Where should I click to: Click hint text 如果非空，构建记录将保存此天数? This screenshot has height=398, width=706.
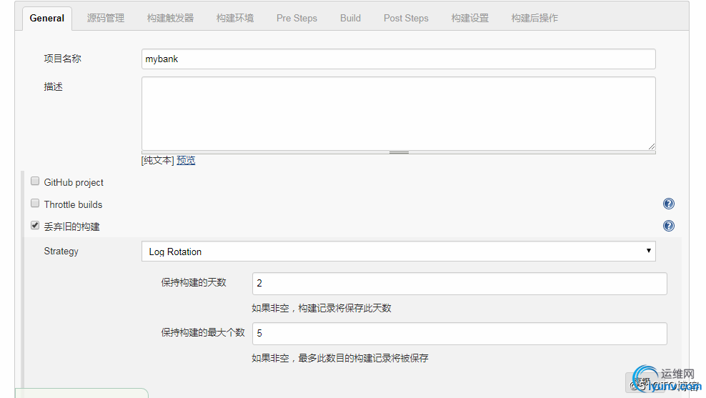click(x=322, y=309)
